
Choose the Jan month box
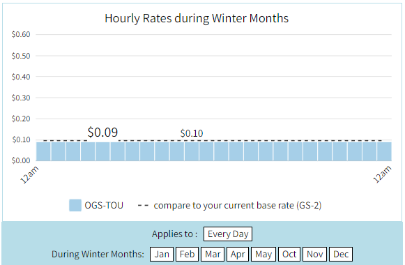(x=162, y=254)
